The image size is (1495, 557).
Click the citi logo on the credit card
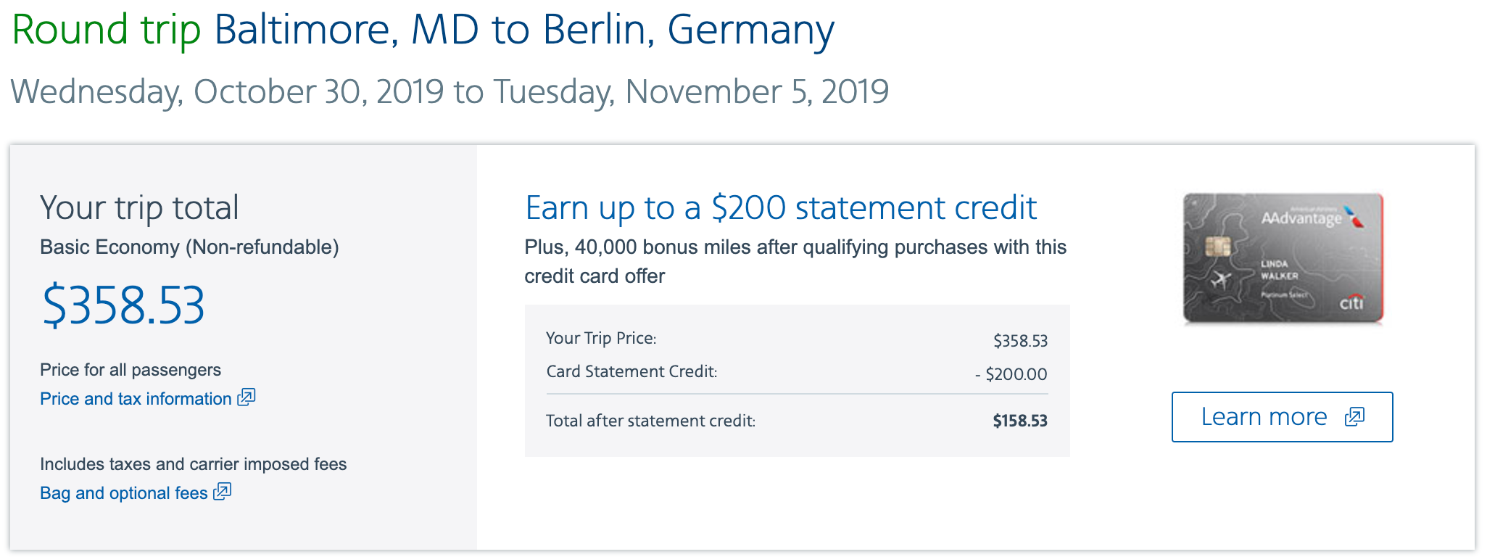pos(1351,302)
